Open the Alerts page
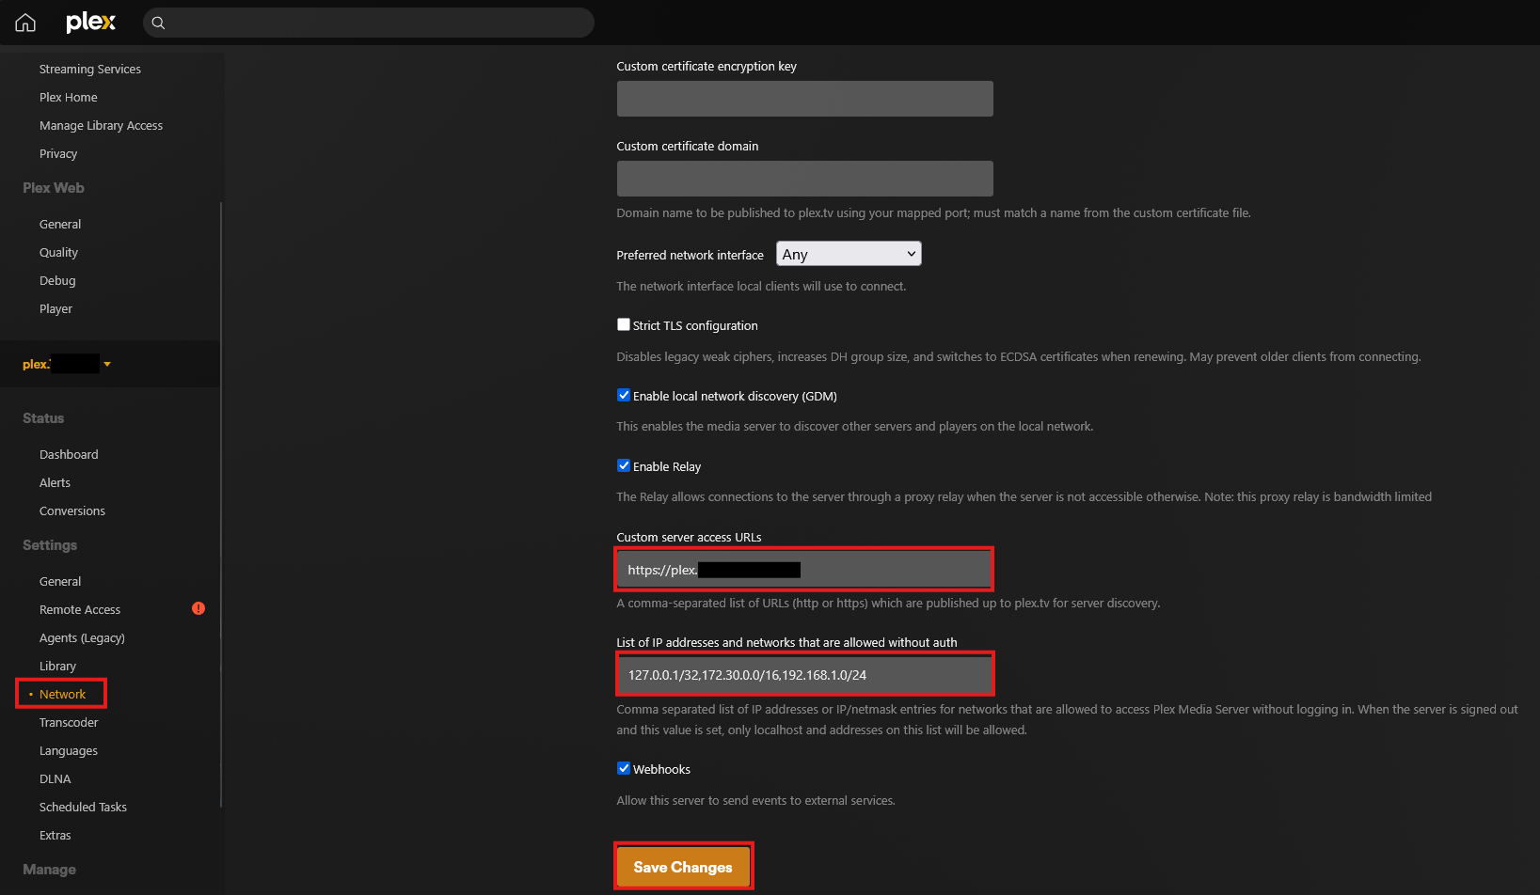This screenshot has width=1540, height=895. pos(55,482)
